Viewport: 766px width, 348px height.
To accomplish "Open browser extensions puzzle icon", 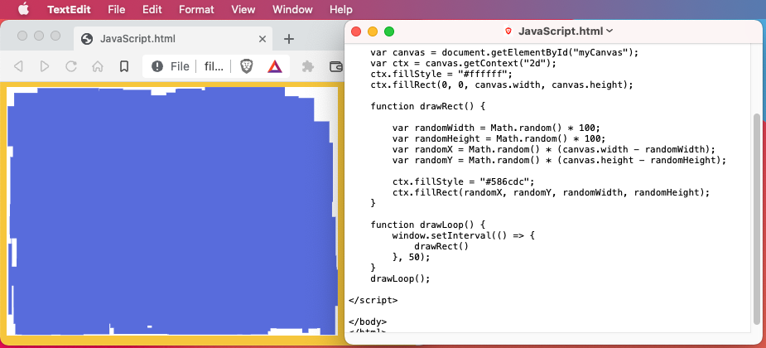I will pos(308,66).
